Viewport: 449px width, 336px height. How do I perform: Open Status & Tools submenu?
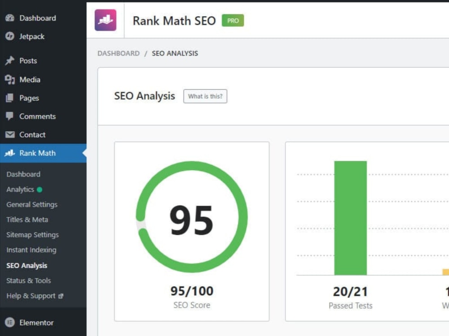tap(29, 280)
